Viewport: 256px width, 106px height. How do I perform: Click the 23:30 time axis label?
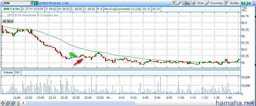[76, 98]
